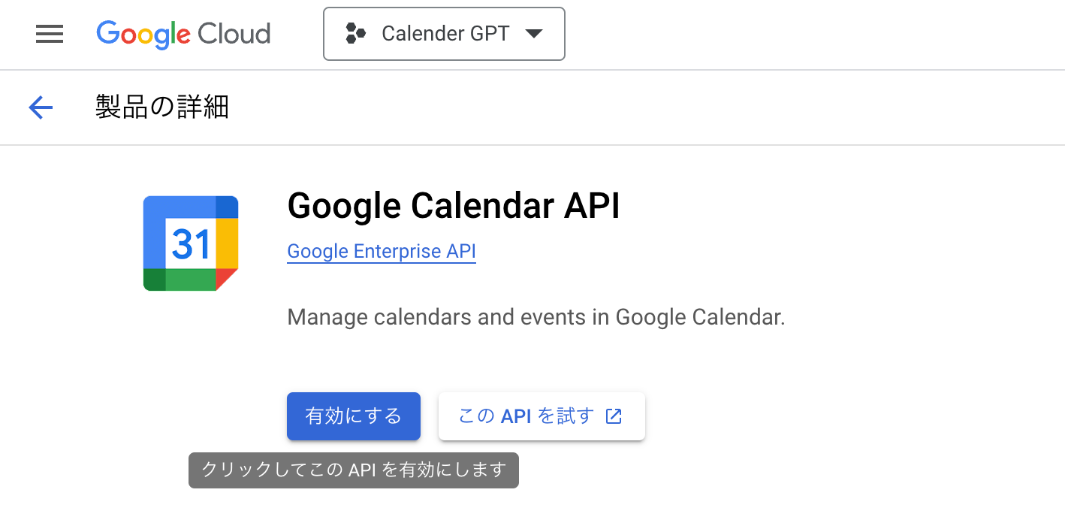The image size is (1065, 532).
Task: Click the red folded corner of calendar icon
Action: (x=226, y=279)
